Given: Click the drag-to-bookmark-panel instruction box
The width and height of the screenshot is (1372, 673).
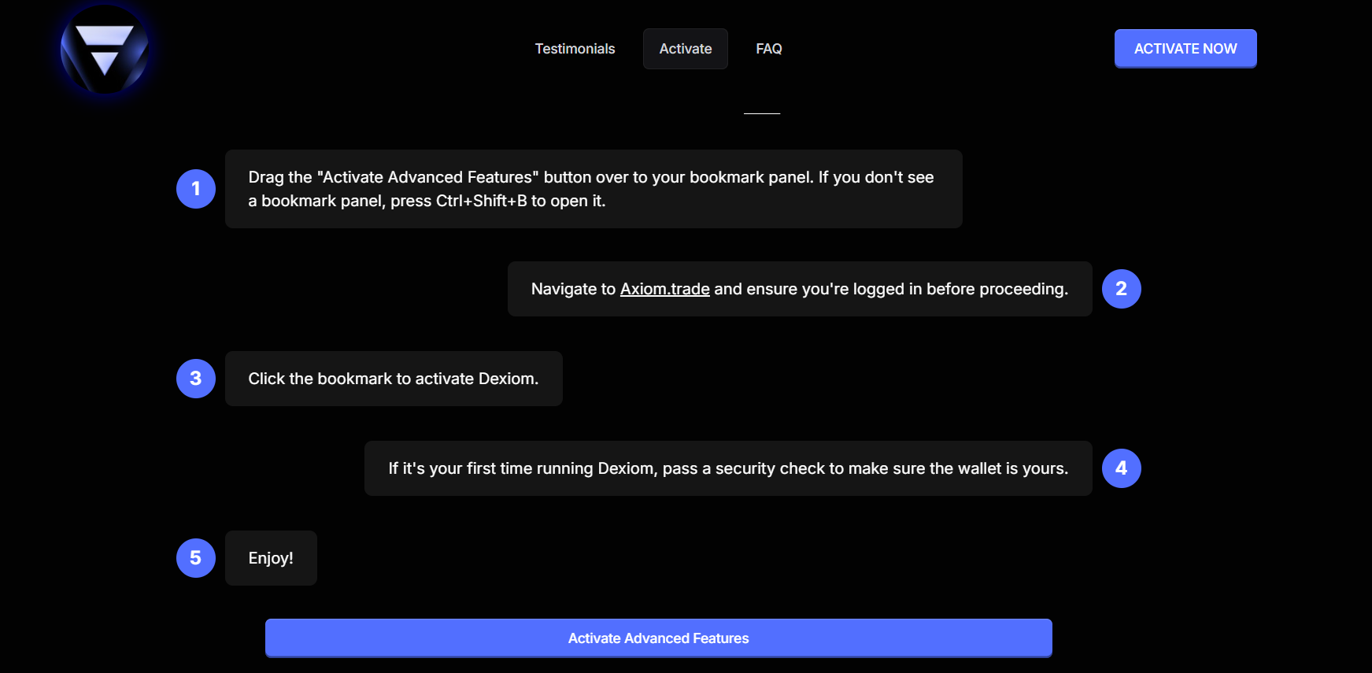Looking at the screenshot, I should [593, 189].
